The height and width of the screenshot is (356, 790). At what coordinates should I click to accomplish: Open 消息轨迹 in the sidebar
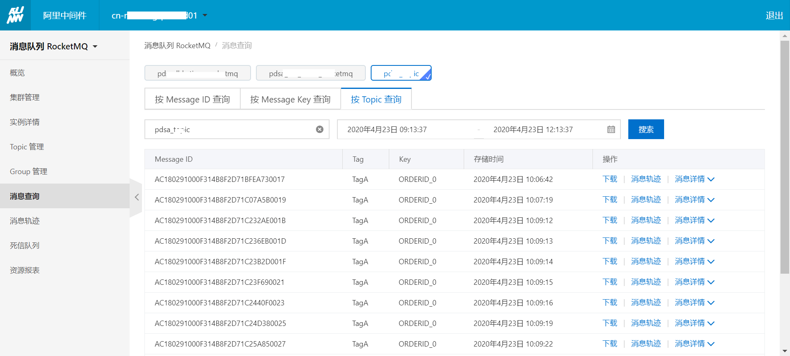65,221
